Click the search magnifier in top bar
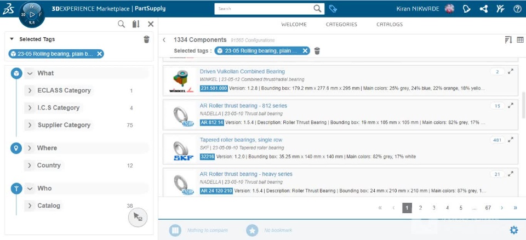Screen dimensions: 526x240 click(x=317, y=9)
